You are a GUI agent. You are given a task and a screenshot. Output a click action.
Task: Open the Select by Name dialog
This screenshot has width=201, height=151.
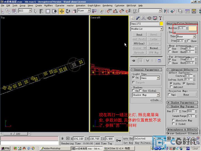click(x=41, y=11)
